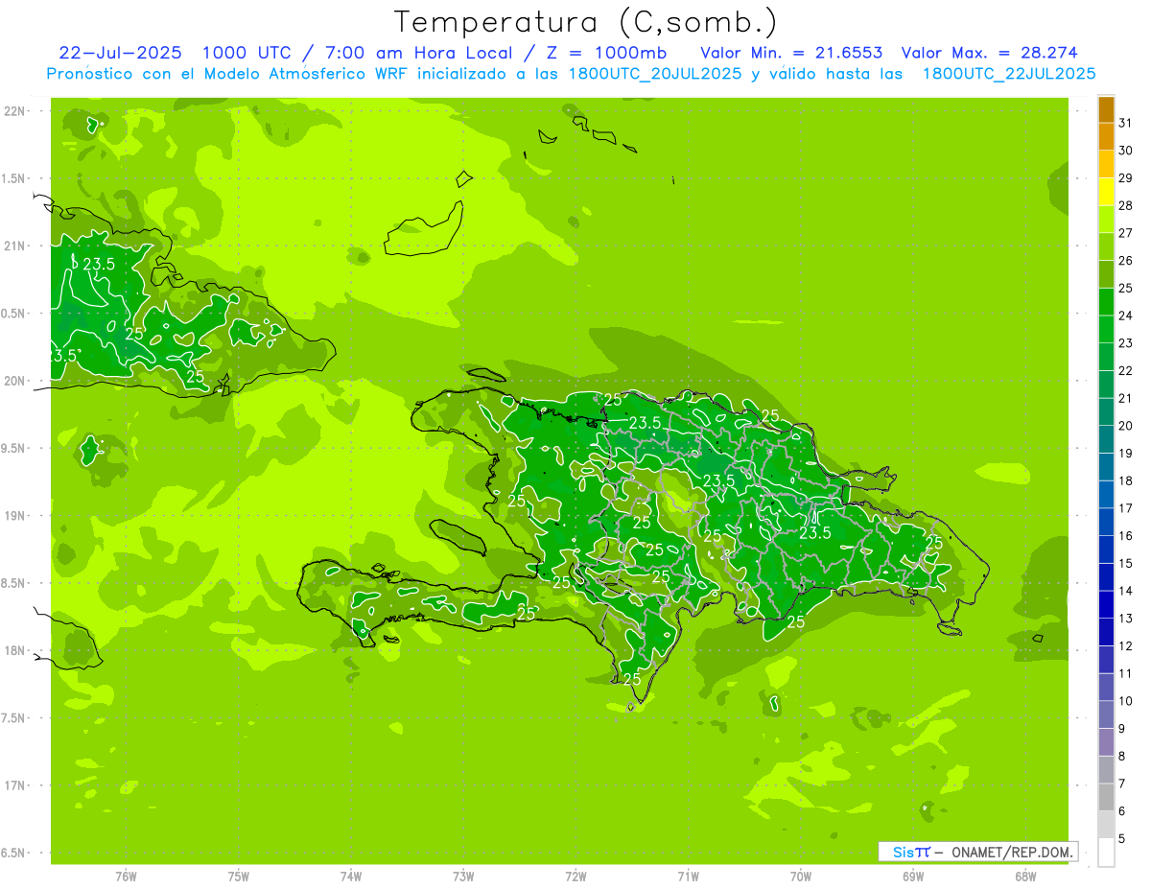The height and width of the screenshot is (889, 1151).
Task: Select the initialization time '1800UTC_20JUL2025'
Action: click(x=655, y=74)
